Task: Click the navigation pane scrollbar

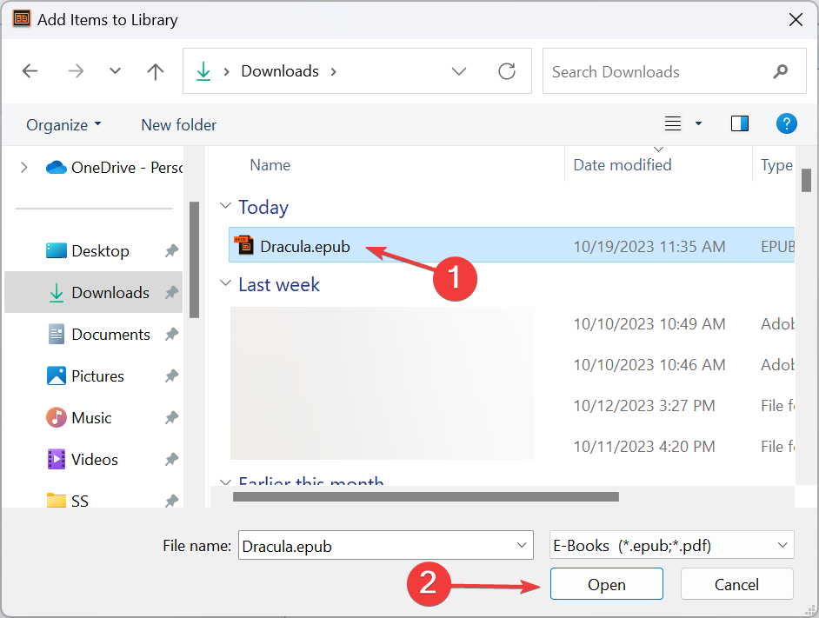Action: tap(194, 260)
